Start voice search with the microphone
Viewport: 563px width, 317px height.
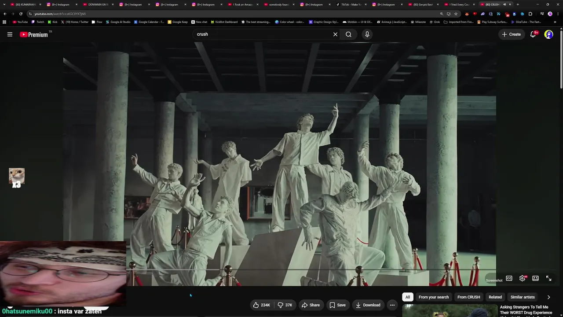point(367,34)
